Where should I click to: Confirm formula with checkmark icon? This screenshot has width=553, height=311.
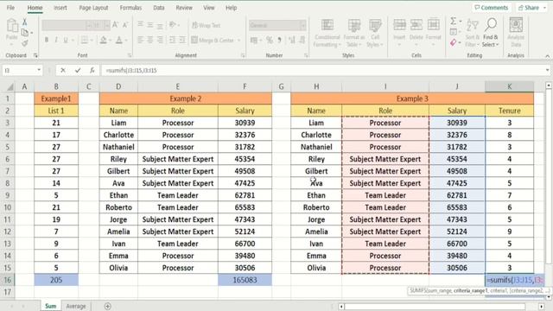78,70
